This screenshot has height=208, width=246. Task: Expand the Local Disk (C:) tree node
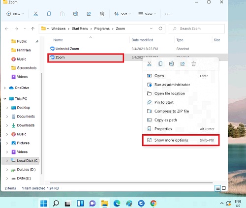[x=7, y=161]
